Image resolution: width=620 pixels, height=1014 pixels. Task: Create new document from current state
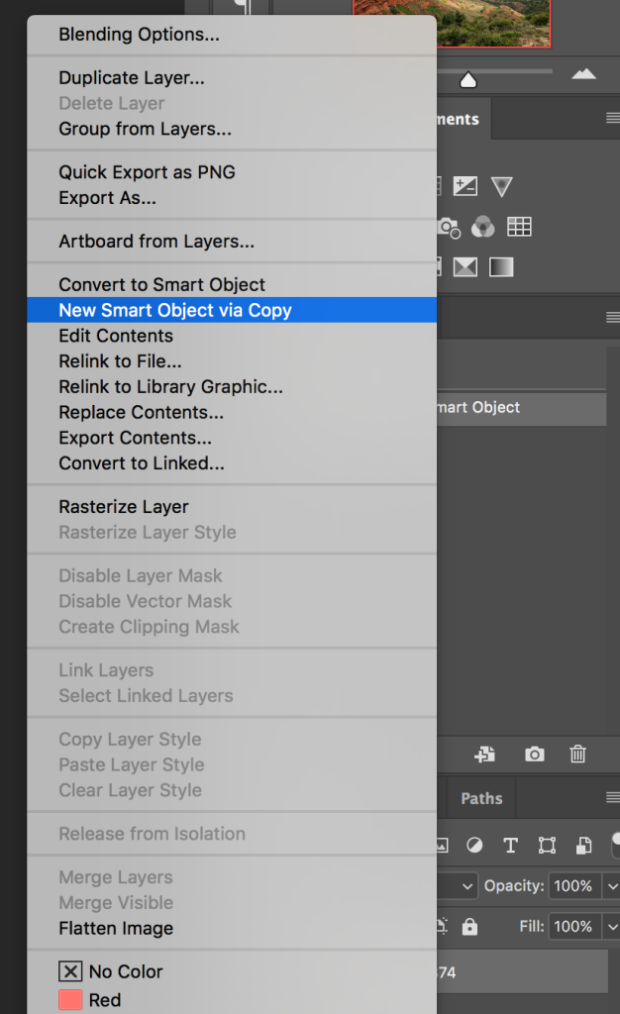pyautogui.click(x=484, y=755)
